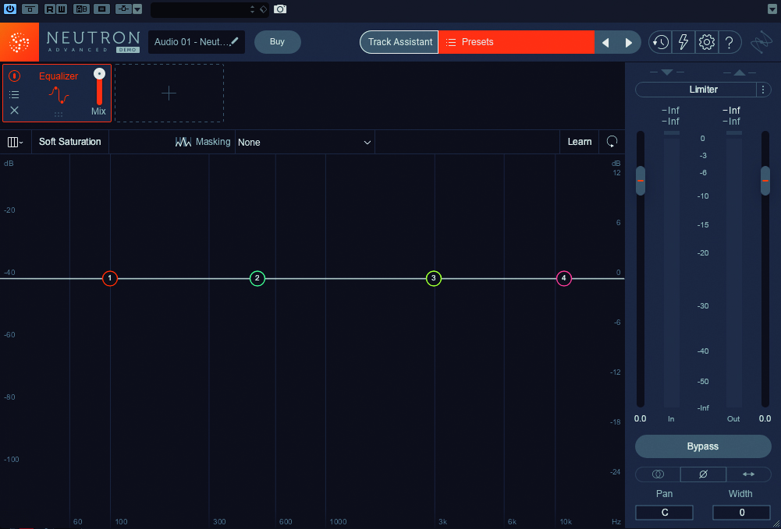Open the Limiter three-dot options menu
The image size is (781, 529).
click(x=763, y=90)
